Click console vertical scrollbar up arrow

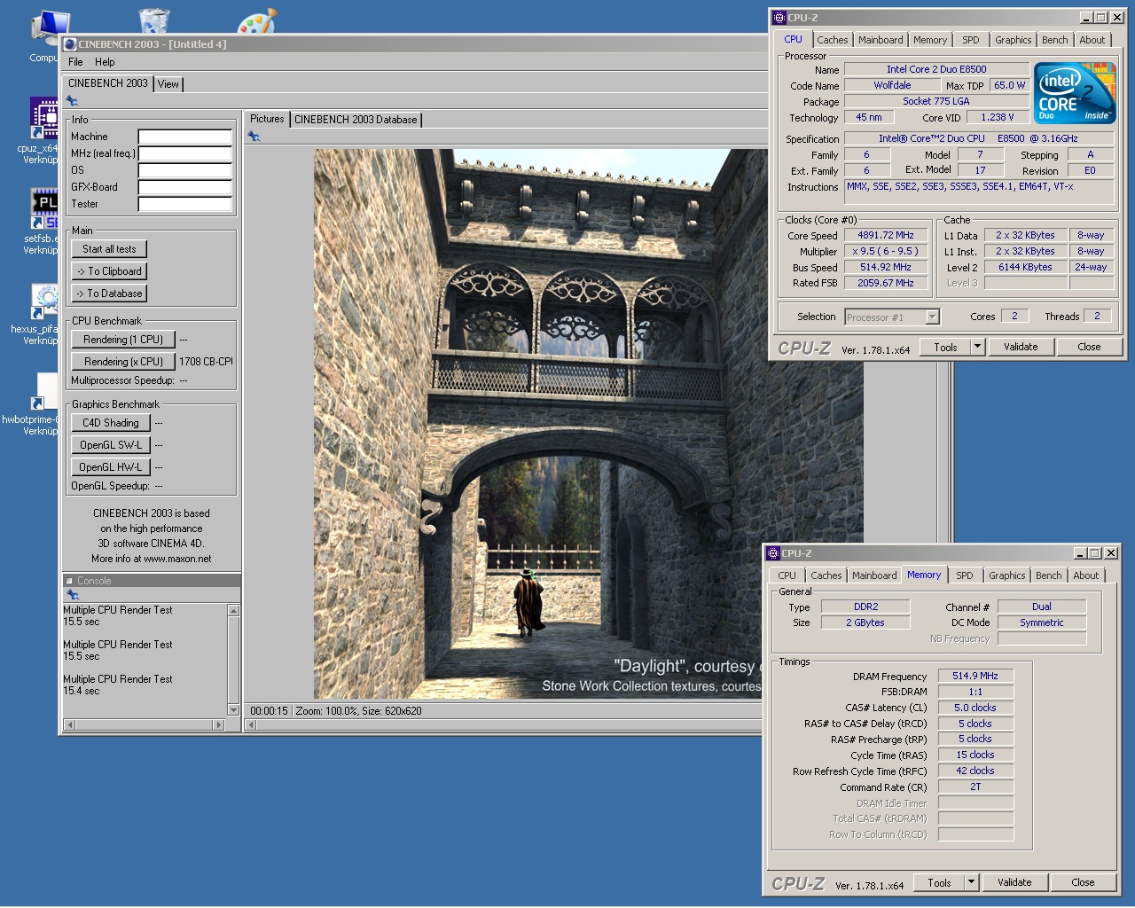pyautogui.click(x=234, y=610)
